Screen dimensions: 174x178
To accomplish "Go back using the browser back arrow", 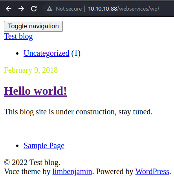I will coord(9,9).
